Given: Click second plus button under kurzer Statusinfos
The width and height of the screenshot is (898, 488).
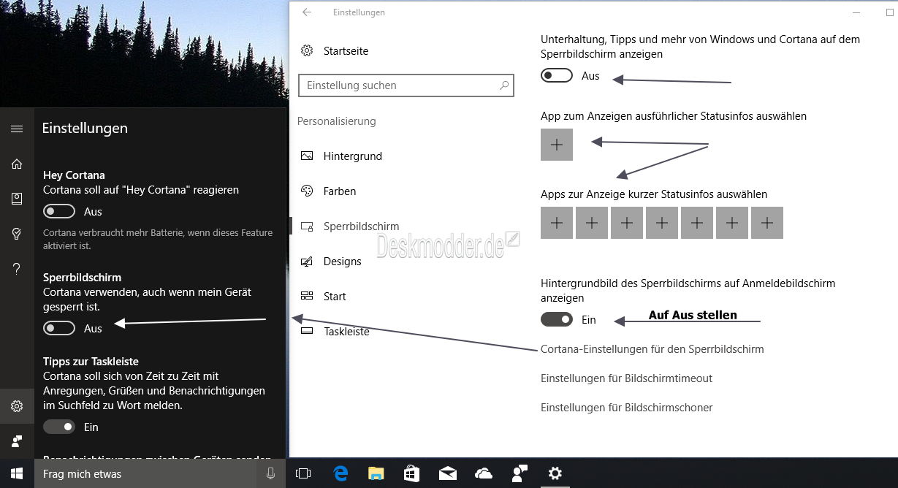Looking at the screenshot, I should click(x=592, y=223).
